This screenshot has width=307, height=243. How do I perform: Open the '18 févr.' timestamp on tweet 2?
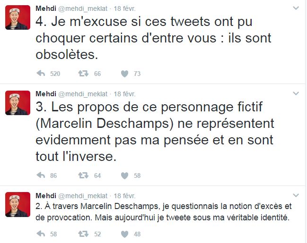[124, 196]
